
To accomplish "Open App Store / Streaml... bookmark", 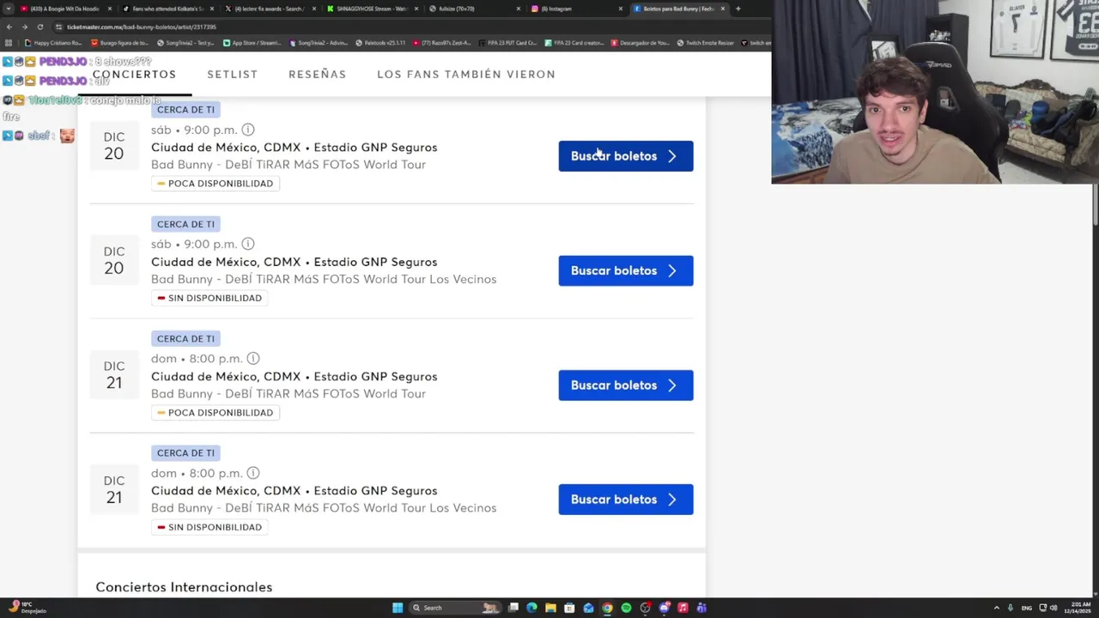I will click(252, 43).
